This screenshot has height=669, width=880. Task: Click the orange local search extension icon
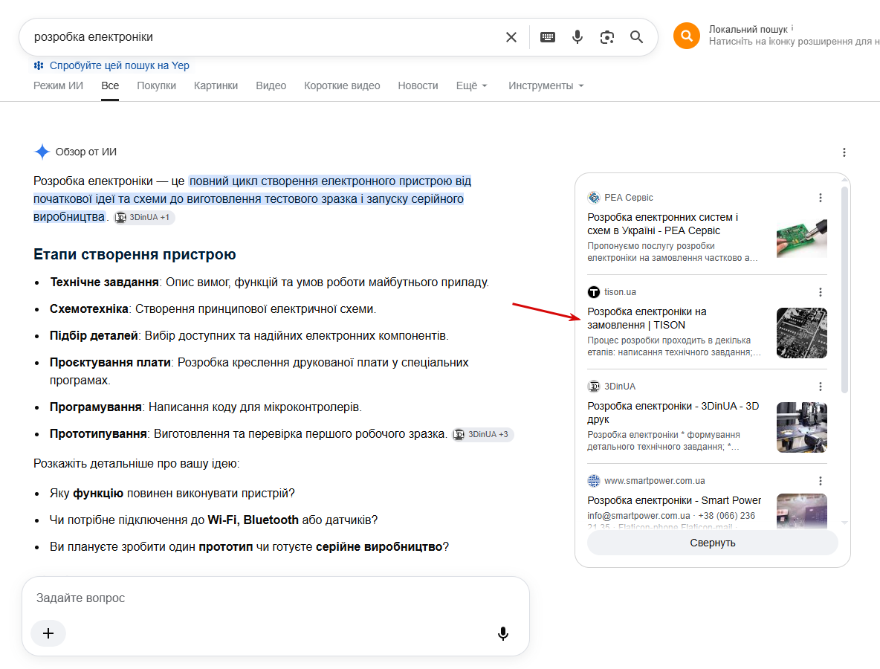click(x=686, y=36)
